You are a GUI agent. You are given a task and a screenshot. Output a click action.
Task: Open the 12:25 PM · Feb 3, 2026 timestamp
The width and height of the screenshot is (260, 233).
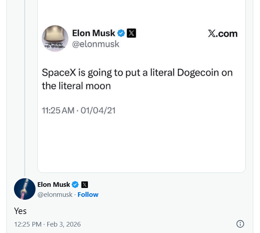pyautogui.click(x=47, y=224)
